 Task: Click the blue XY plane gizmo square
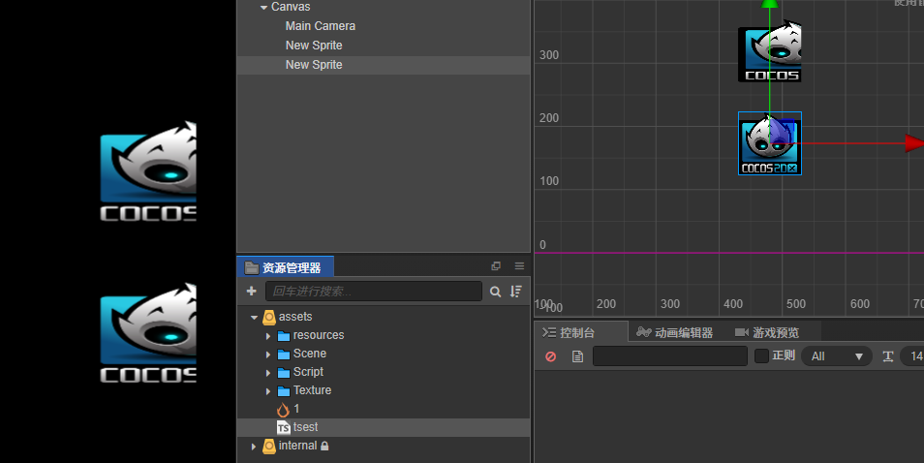[783, 132]
